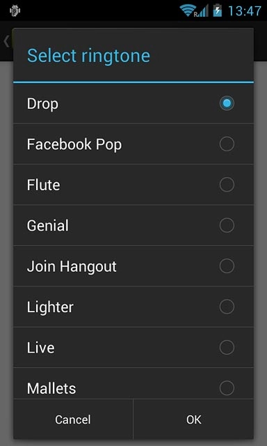Select the Flute radio button
The height and width of the screenshot is (446, 267).
pos(227,185)
